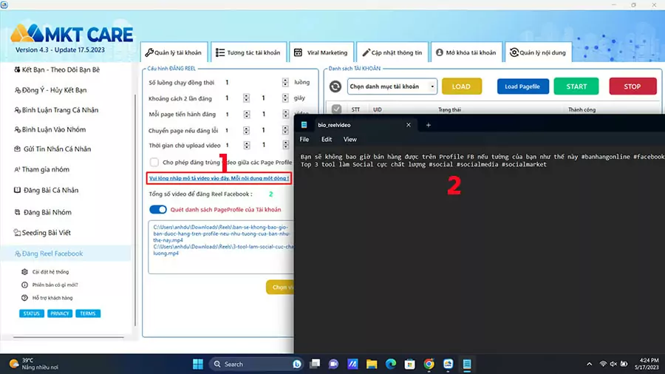
Task: Click the taskbar Search box
Action: 256,364
